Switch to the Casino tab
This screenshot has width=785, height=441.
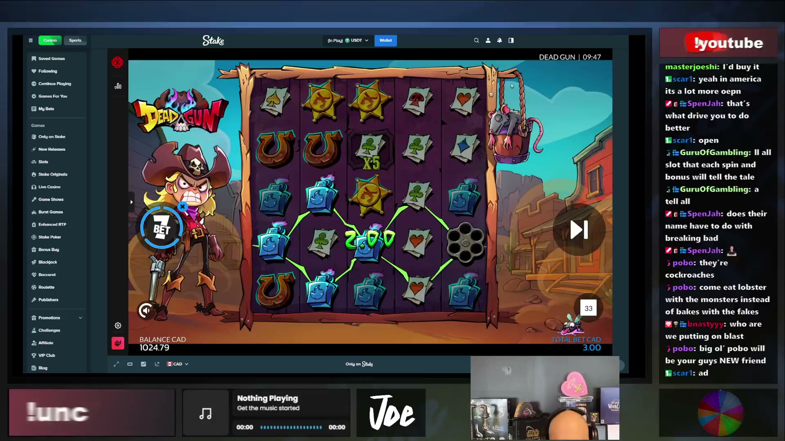50,40
